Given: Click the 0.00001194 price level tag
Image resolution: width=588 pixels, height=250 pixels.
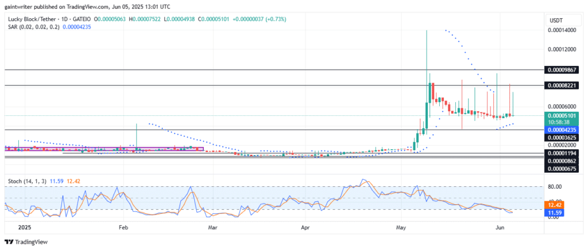Looking at the screenshot, I should click(x=563, y=153).
